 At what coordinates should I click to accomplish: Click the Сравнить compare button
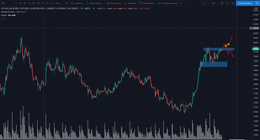tap(77, 3)
